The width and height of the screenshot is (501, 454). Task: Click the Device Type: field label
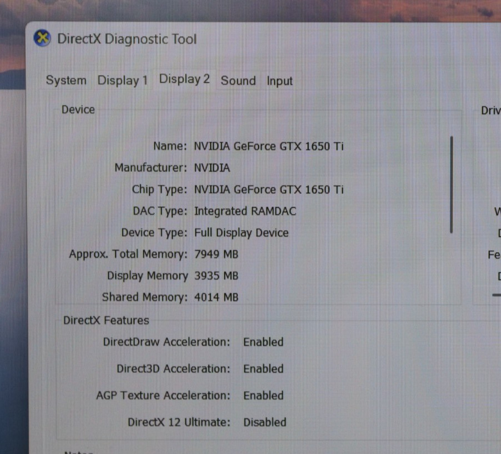click(154, 233)
